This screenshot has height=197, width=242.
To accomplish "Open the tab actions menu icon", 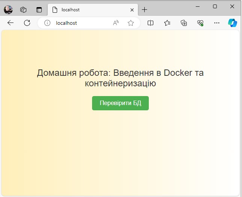I will pos(39,10).
